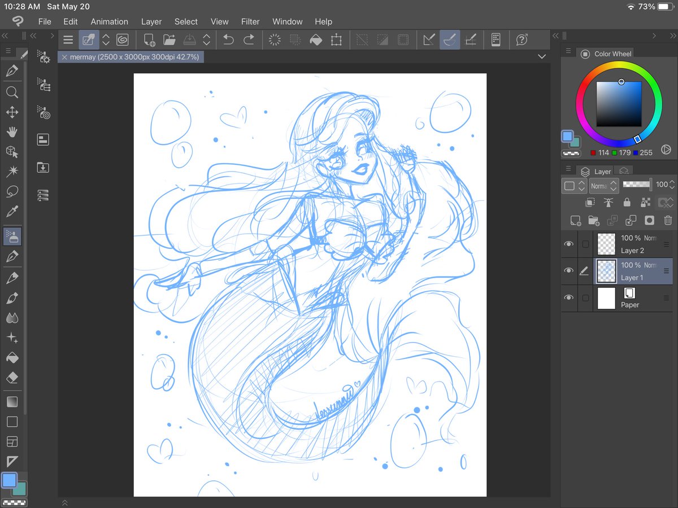Open the smartphone connection icon
The height and width of the screenshot is (508, 678).
496,40
